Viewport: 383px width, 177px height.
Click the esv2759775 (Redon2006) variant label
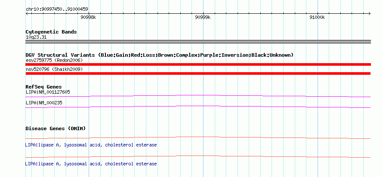click(x=54, y=60)
